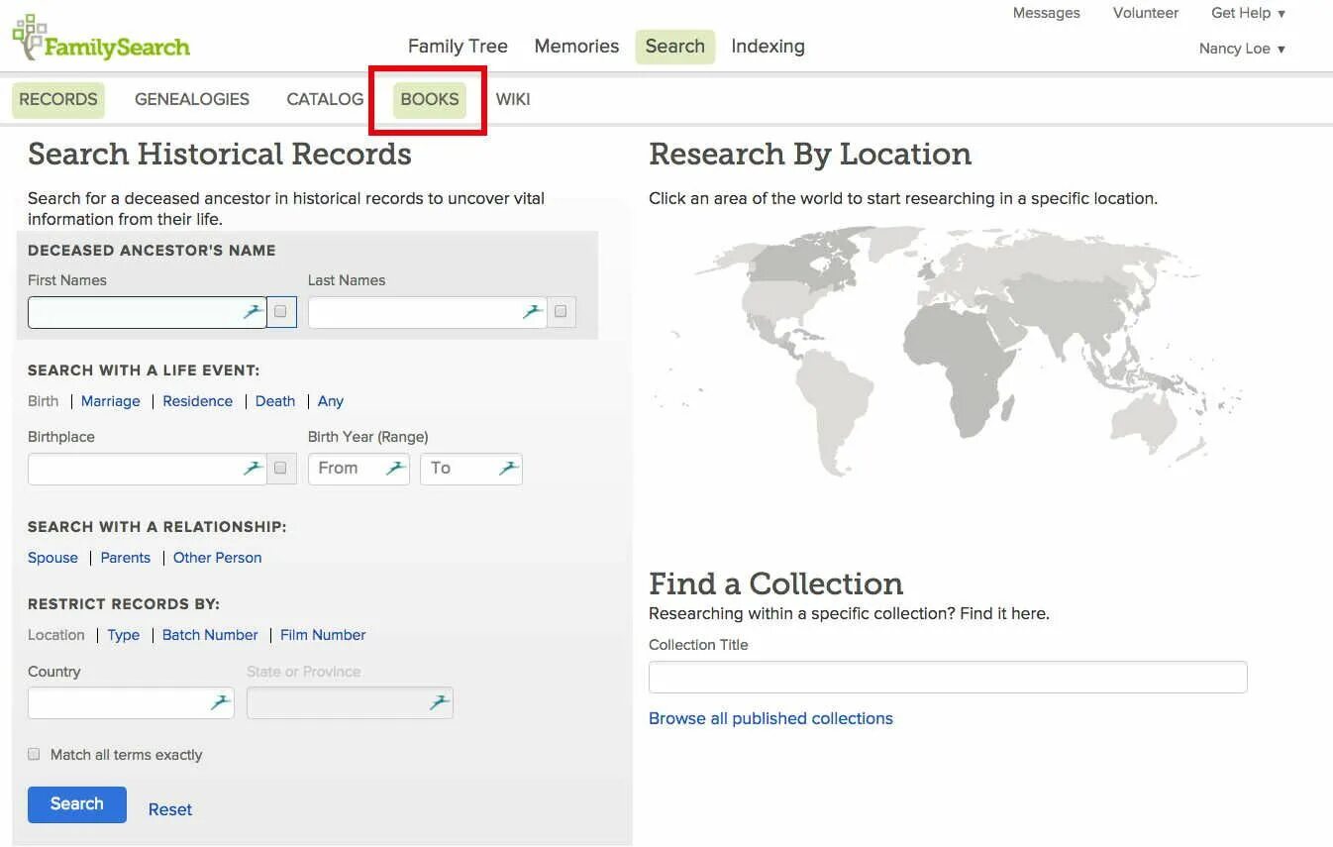Focus the birth year From field
This screenshot has width=1333, height=847.
click(359, 469)
